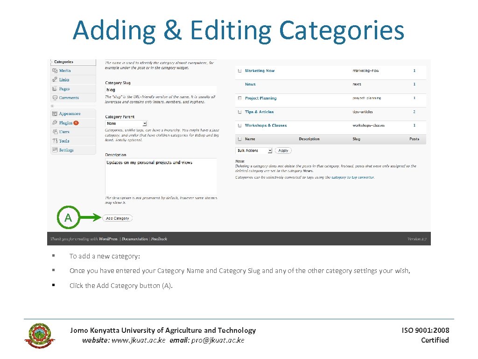Open the Bulk Actions dropdown
This screenshot has width=478, height=359.
click(253, 150)
